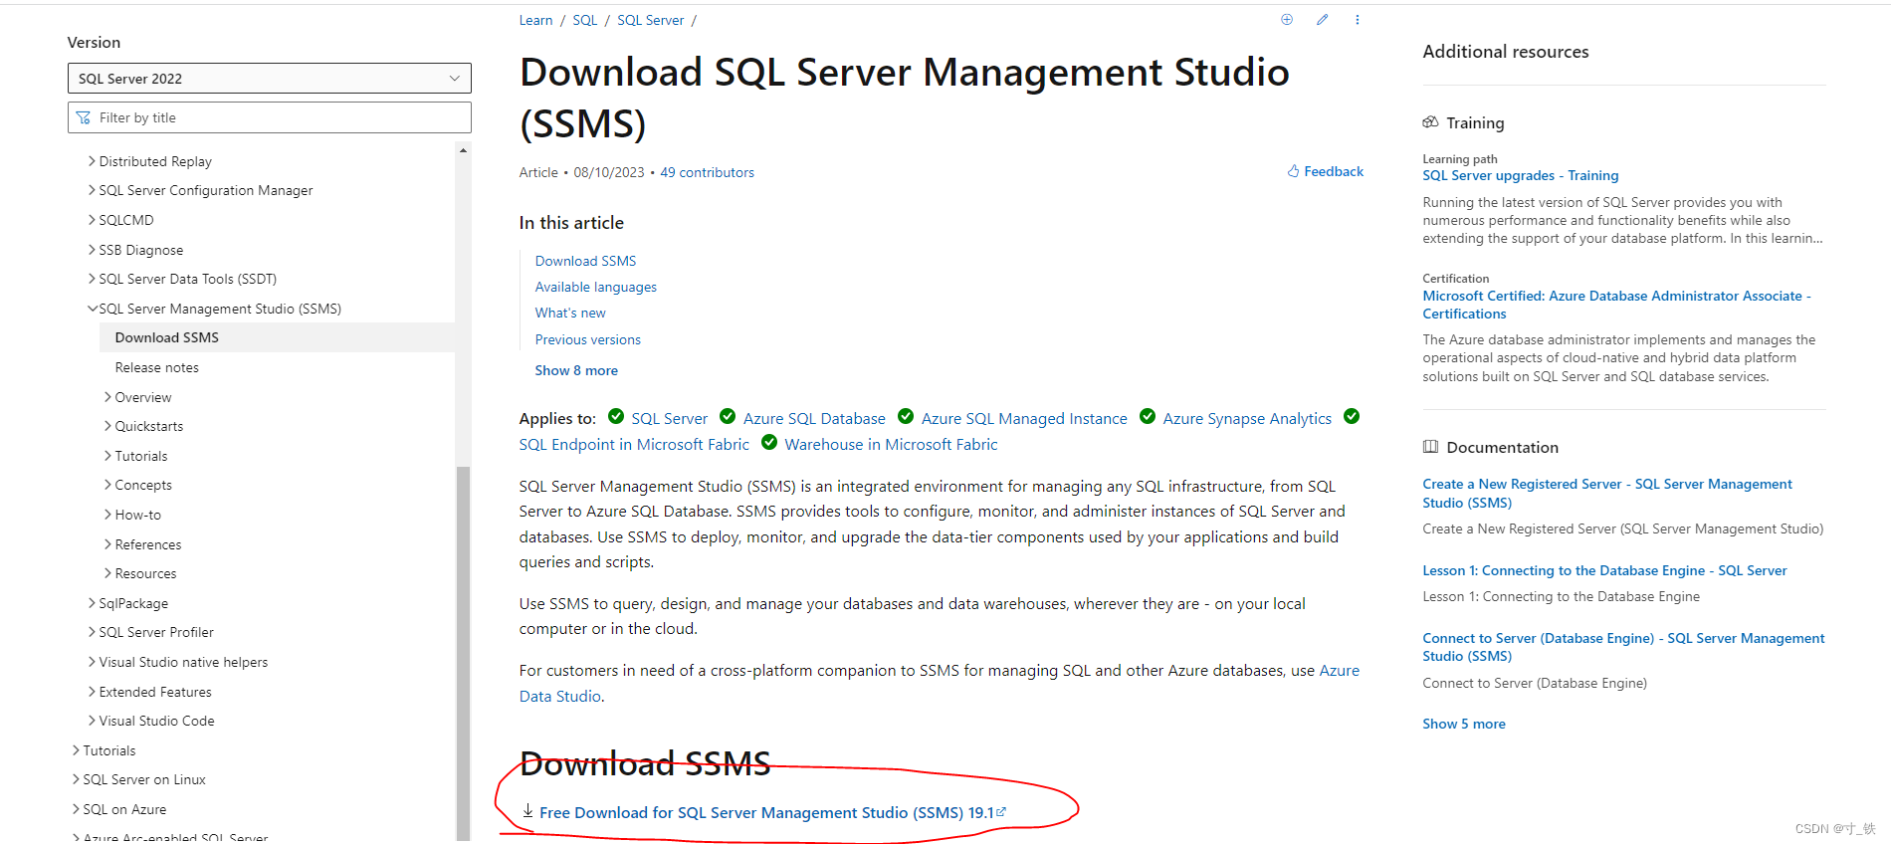Viewport: 1891px width, 844px height.
Task: Click the Training section icon
Action: tap(1430, 122)
